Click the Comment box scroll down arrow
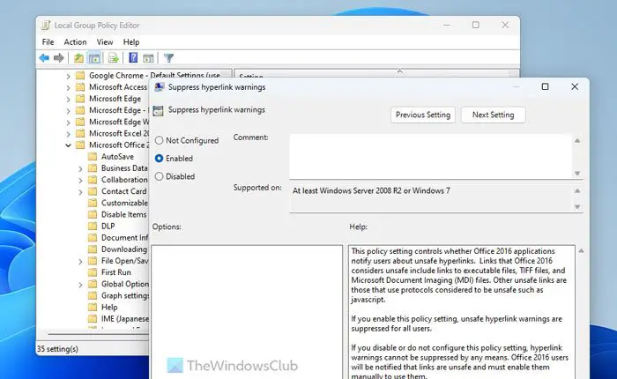 [x=577, y=173]
